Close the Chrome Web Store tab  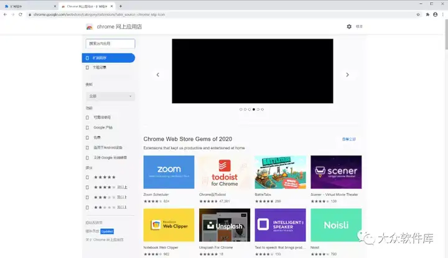point(112,6)
